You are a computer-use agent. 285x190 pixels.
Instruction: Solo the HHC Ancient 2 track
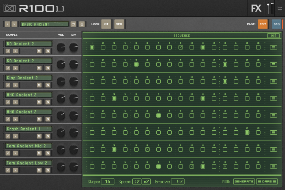(48, 102)
